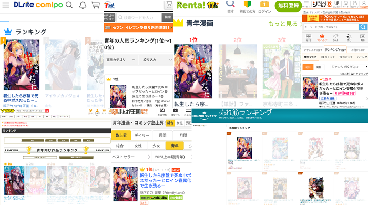Expand the 絞り込み dropdown
368x206 pixels.
point(156,60)
